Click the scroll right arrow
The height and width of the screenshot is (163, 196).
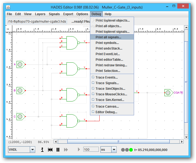[x=182, y=141]
